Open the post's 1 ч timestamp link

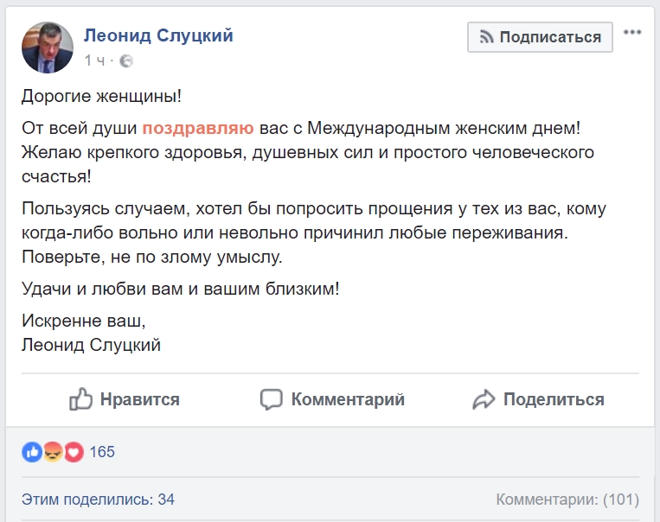pos(93,61)
